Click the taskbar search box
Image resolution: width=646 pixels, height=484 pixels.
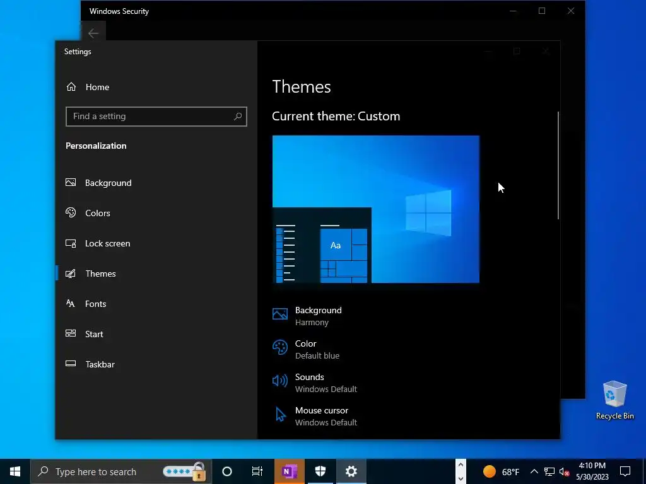121,471
